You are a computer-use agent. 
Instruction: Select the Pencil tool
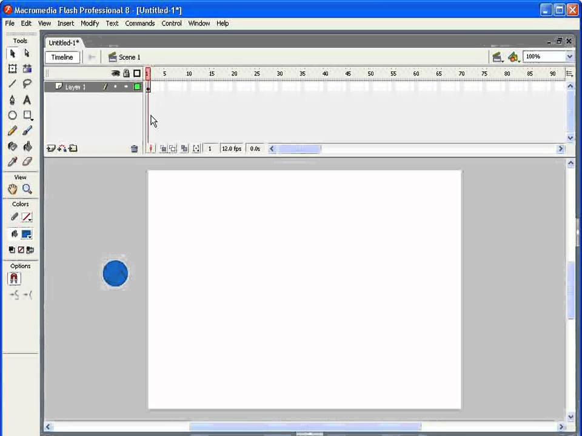13,131
